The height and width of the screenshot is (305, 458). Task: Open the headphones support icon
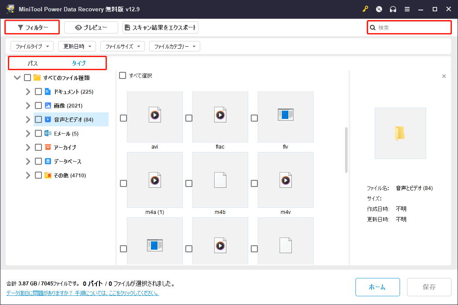coord(393,9)
